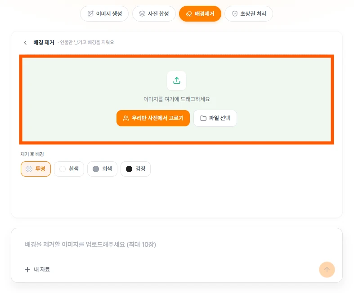Select 흰색 background option

pyautogui.click(x=69, y=169)
